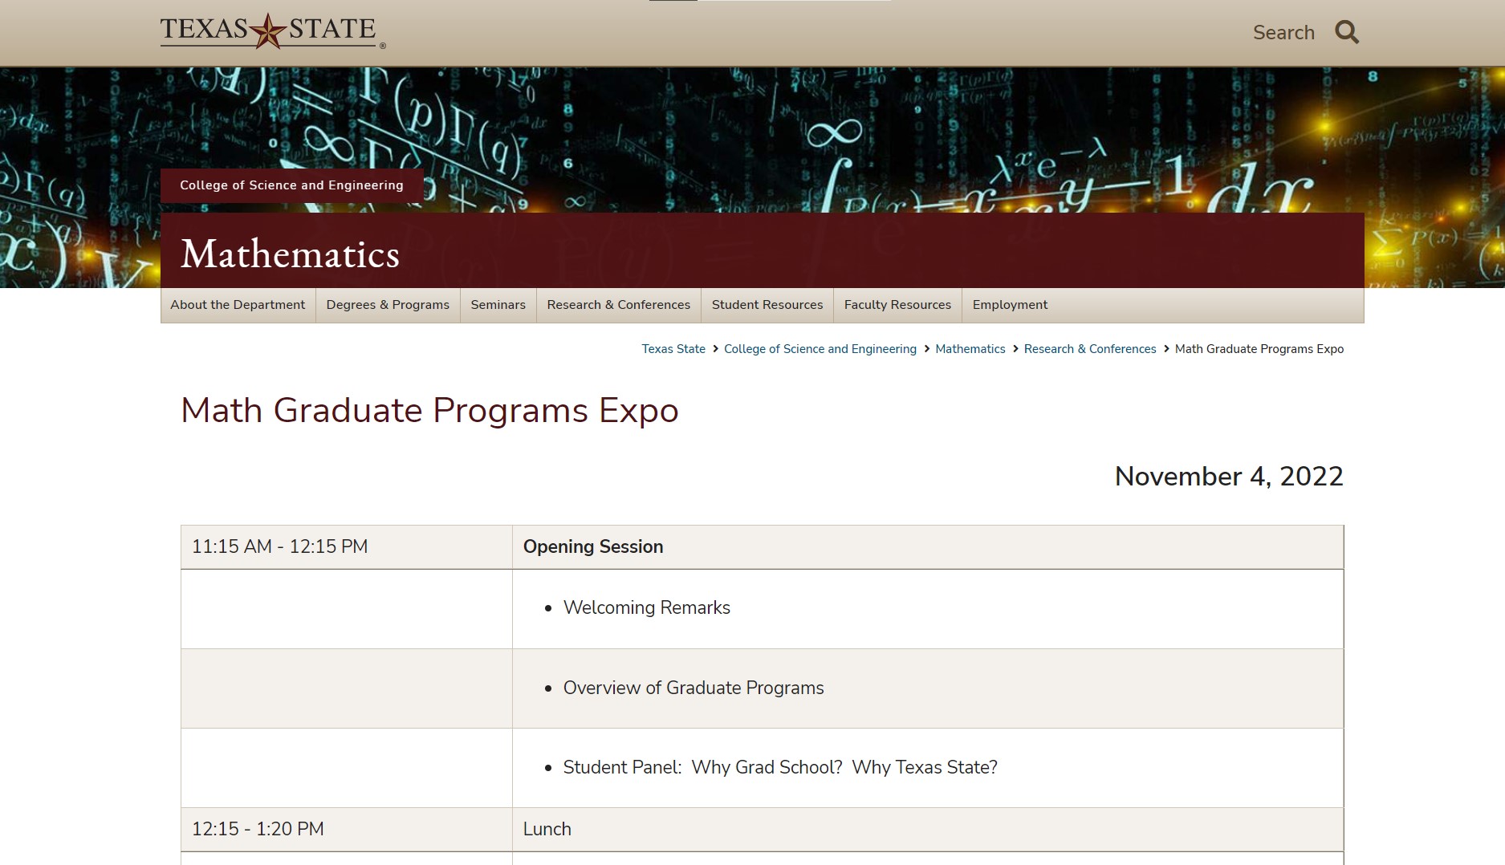Viewport: 1505px width, 865px height.
Task: Click the Math Graduate Programs Expo heading
Action: pyautogui.click(x=429, y=411)
